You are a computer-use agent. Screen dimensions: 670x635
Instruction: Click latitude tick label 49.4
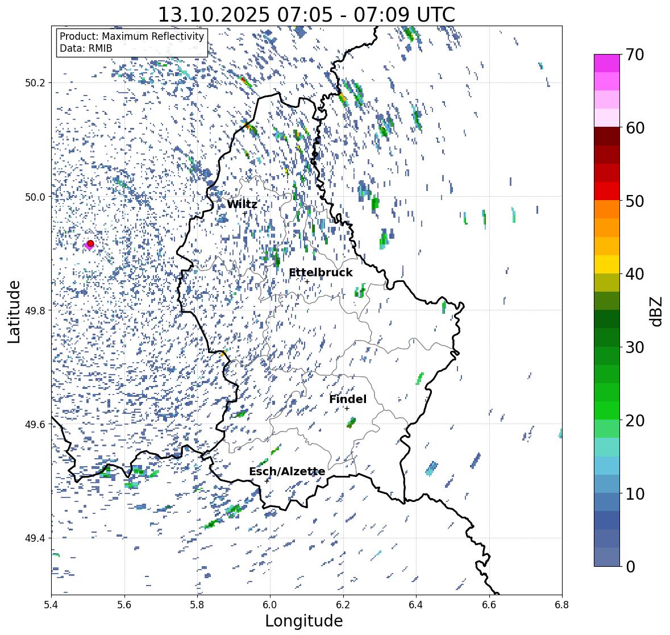click(35, 538)
